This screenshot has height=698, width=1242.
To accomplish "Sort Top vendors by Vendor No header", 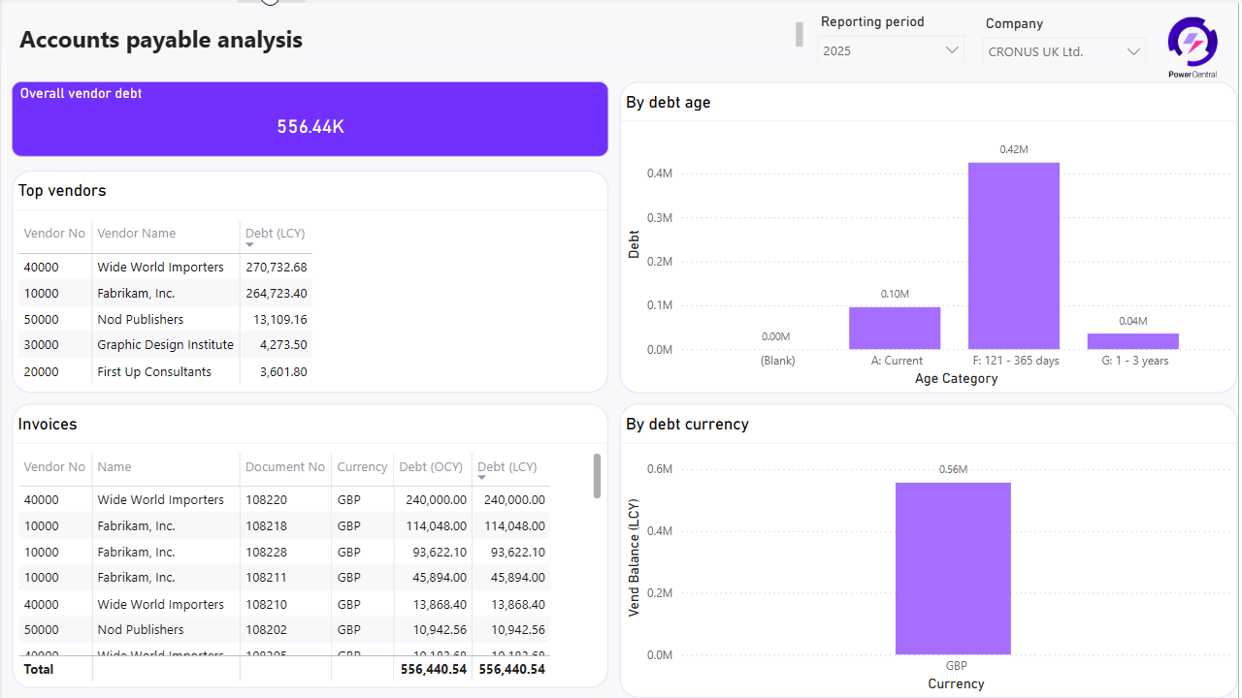I will [x=55, y=233].
